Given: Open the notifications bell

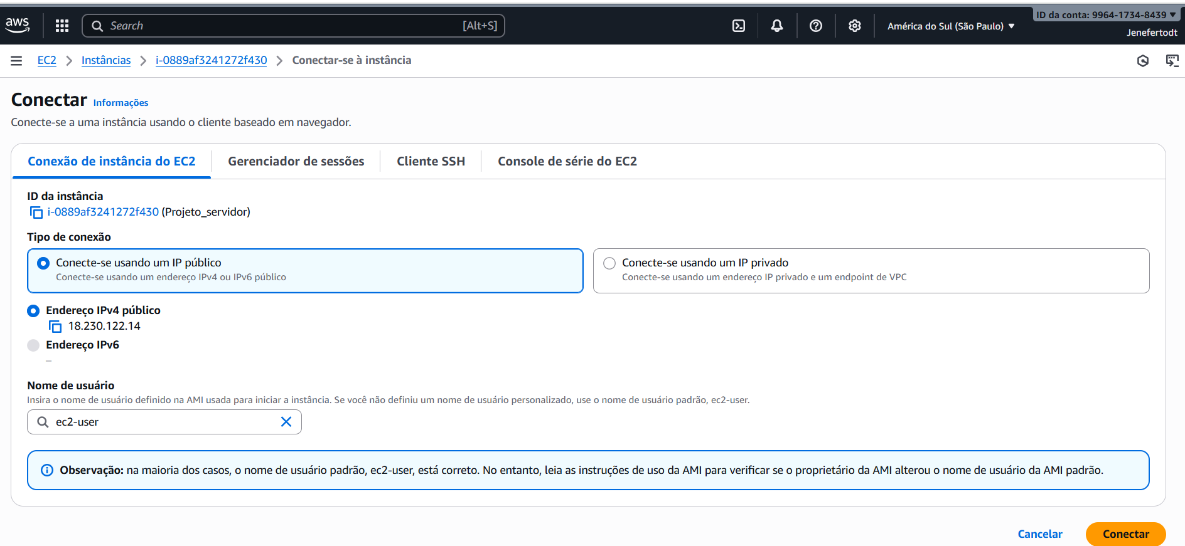Looking at the screenshot, I should pyautogui.click(x=777, y=26).
